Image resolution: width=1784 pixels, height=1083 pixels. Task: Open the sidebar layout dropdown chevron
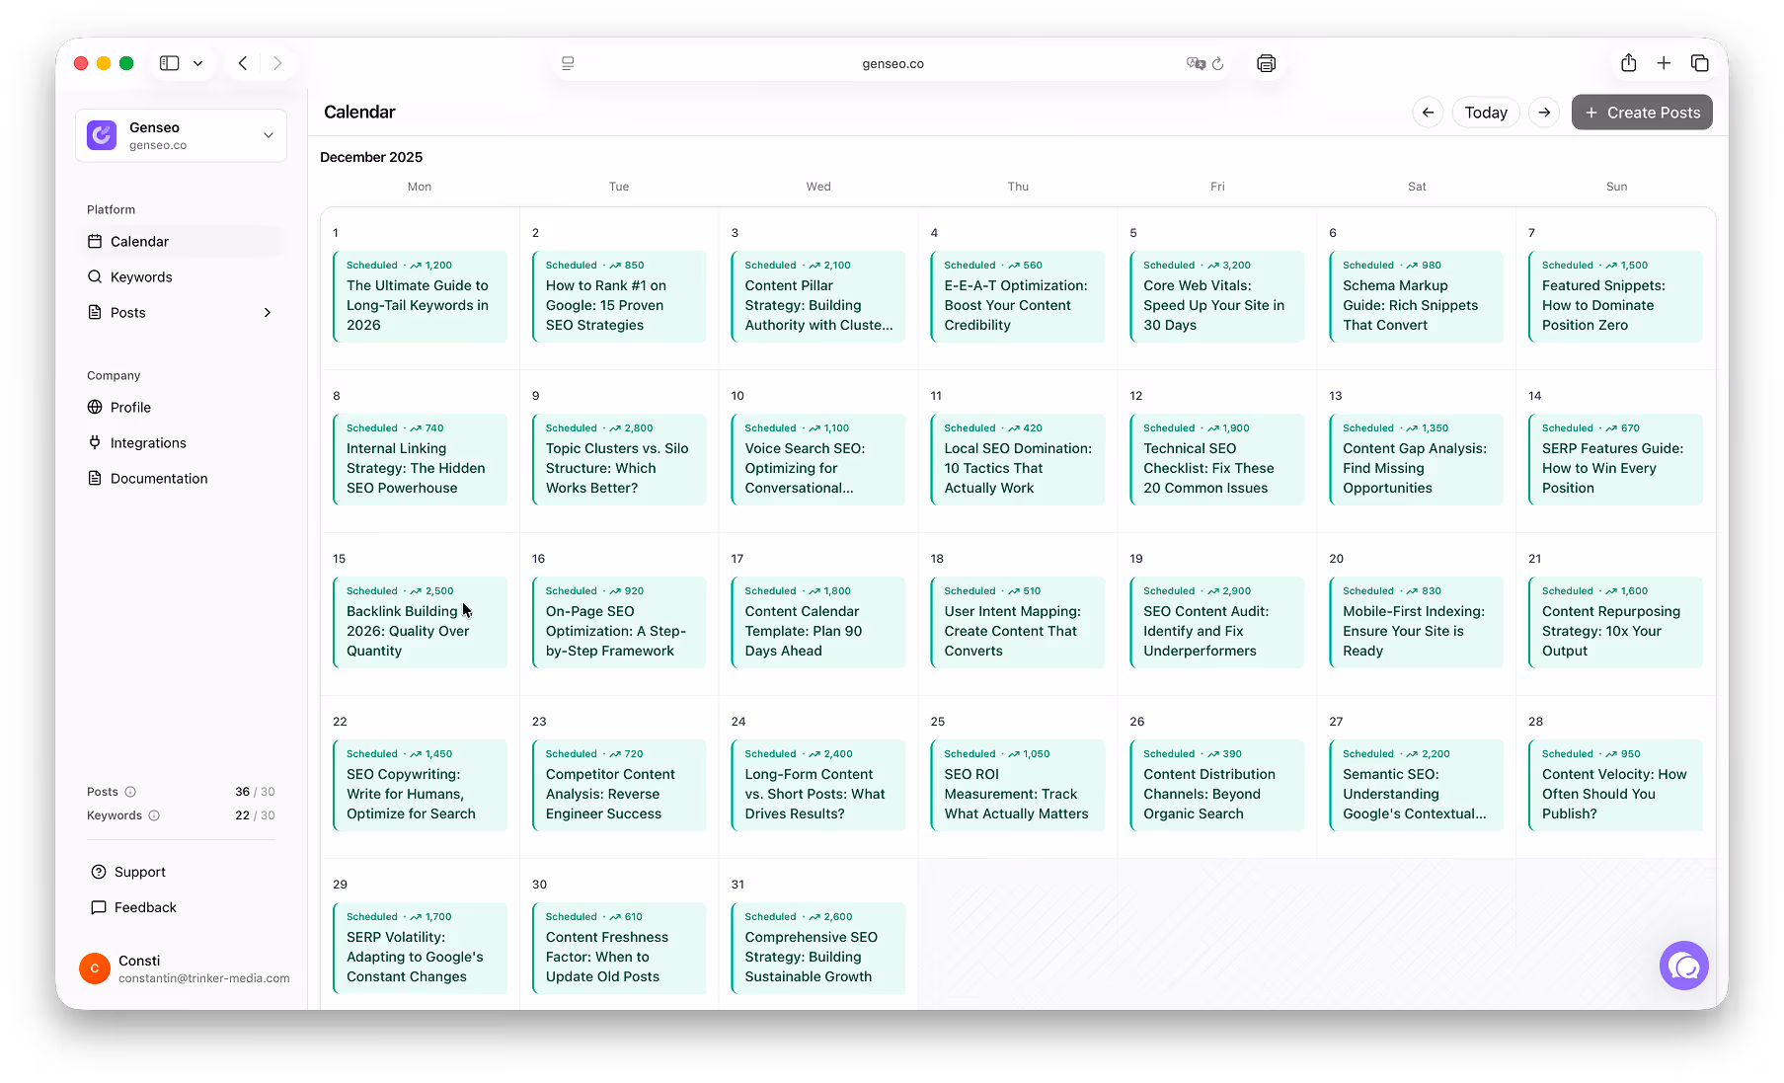pyautogui.click(x=197, y=62)
